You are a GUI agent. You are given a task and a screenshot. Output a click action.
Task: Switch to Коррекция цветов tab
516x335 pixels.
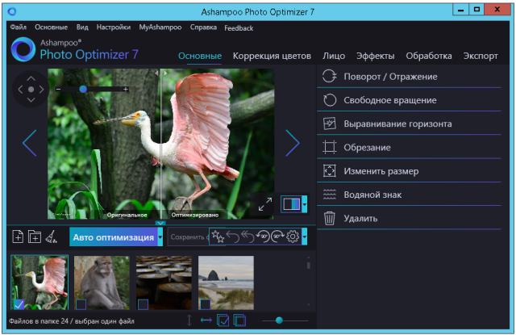(x=272, y=56)
